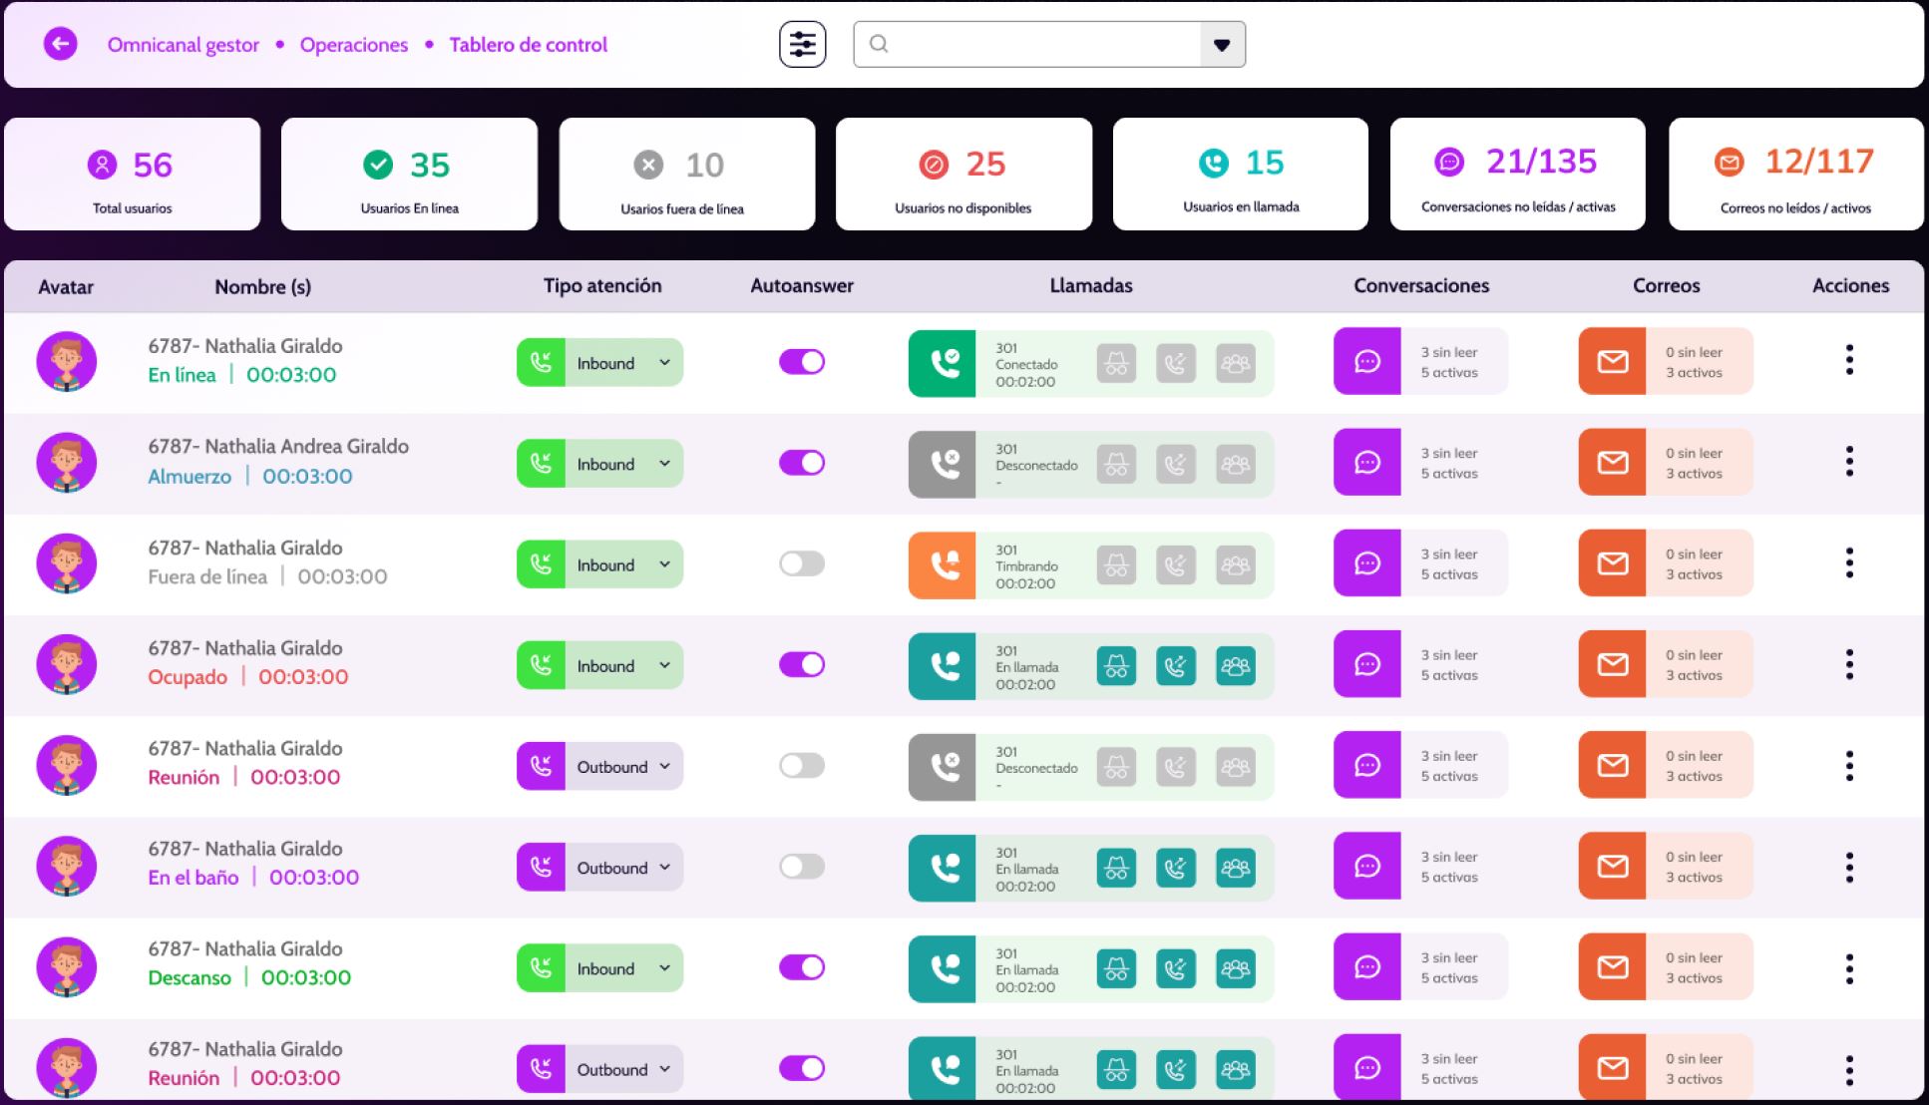1929x1105 pixels.
Task: Click the Ocupado status text
Action: pyautogui.click(x=188, y=677)
